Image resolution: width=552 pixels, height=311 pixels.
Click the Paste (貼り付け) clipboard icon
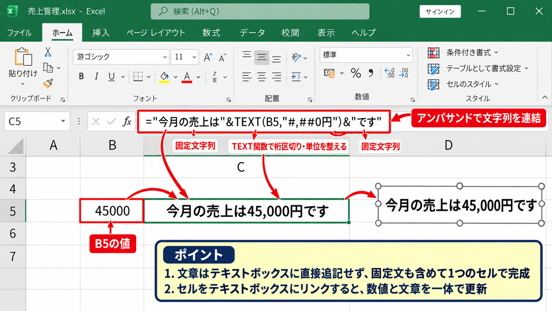pyautogui.click(x=23, y=57)
